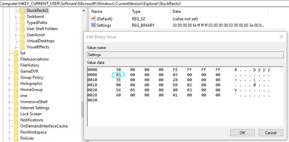289x142 pixels.
Task: Click the registry path address bar
Action: pyautogui.click(x=144, y=3)
